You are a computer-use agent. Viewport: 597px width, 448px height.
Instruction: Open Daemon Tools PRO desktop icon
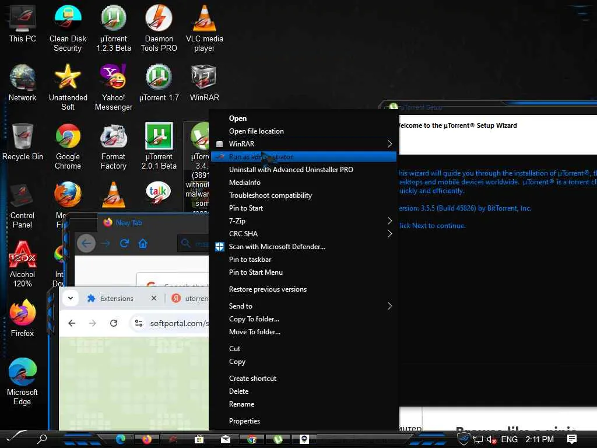pyautogui.click(x=159, y=29)
